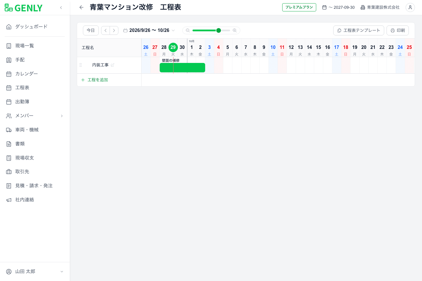Open 現場収支 in the sidebar

[35, 158]
